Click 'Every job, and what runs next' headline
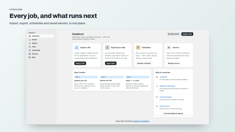Screen dimensions: 235x132 53,16
